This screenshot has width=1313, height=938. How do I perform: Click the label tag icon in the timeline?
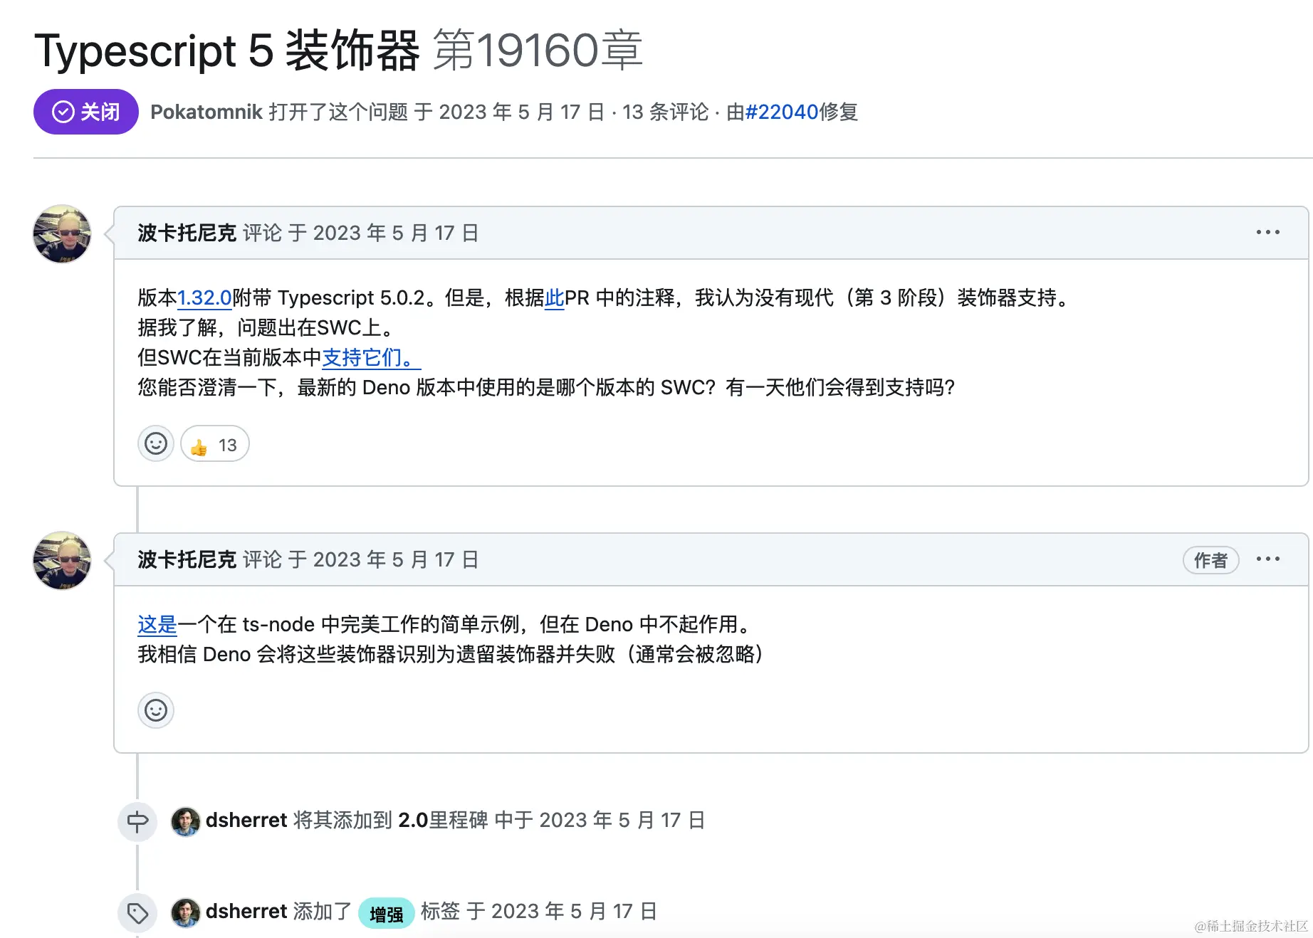tap(137, 913)
